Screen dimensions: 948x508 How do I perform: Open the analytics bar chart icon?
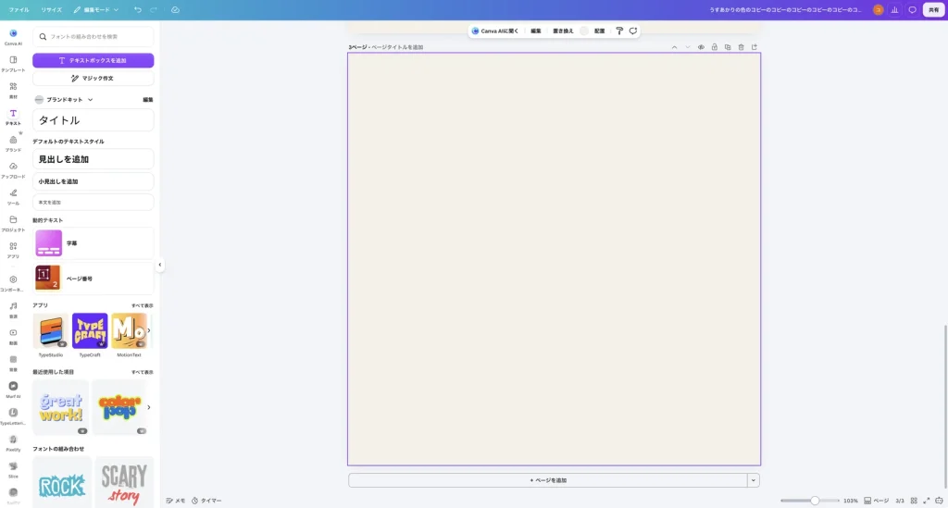(x=895, y=9)
